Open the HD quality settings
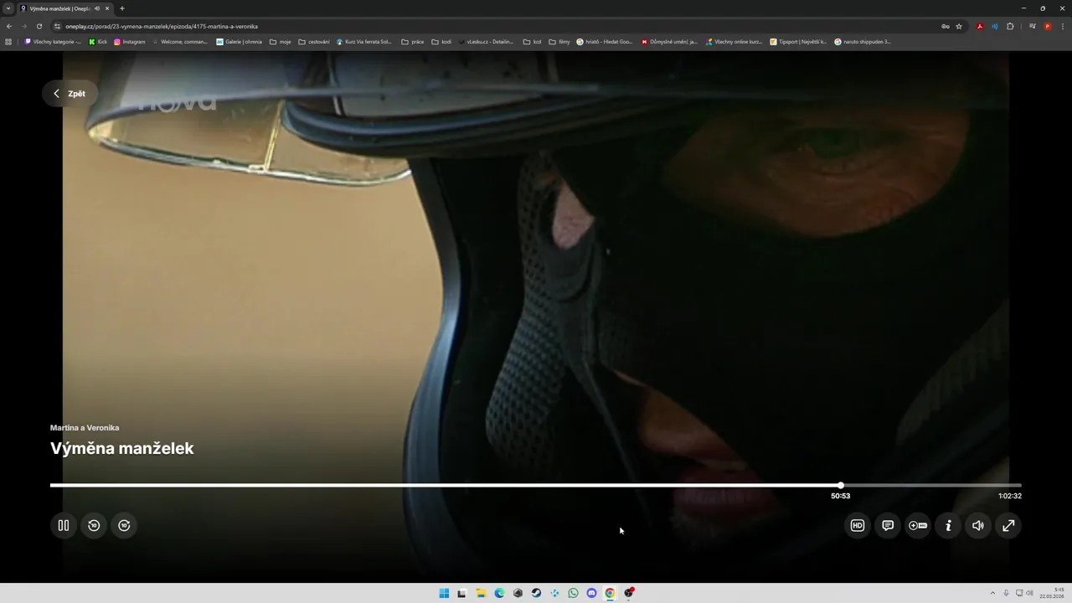Image resolution: width=1072 pixels, height=603 pixels. 858,526
